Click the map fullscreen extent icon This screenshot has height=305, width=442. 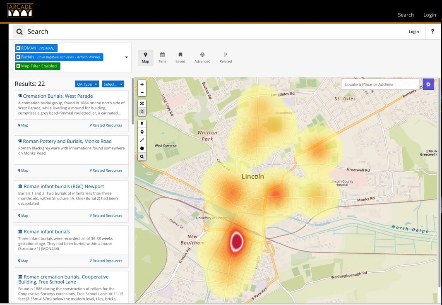click(142, 103)
